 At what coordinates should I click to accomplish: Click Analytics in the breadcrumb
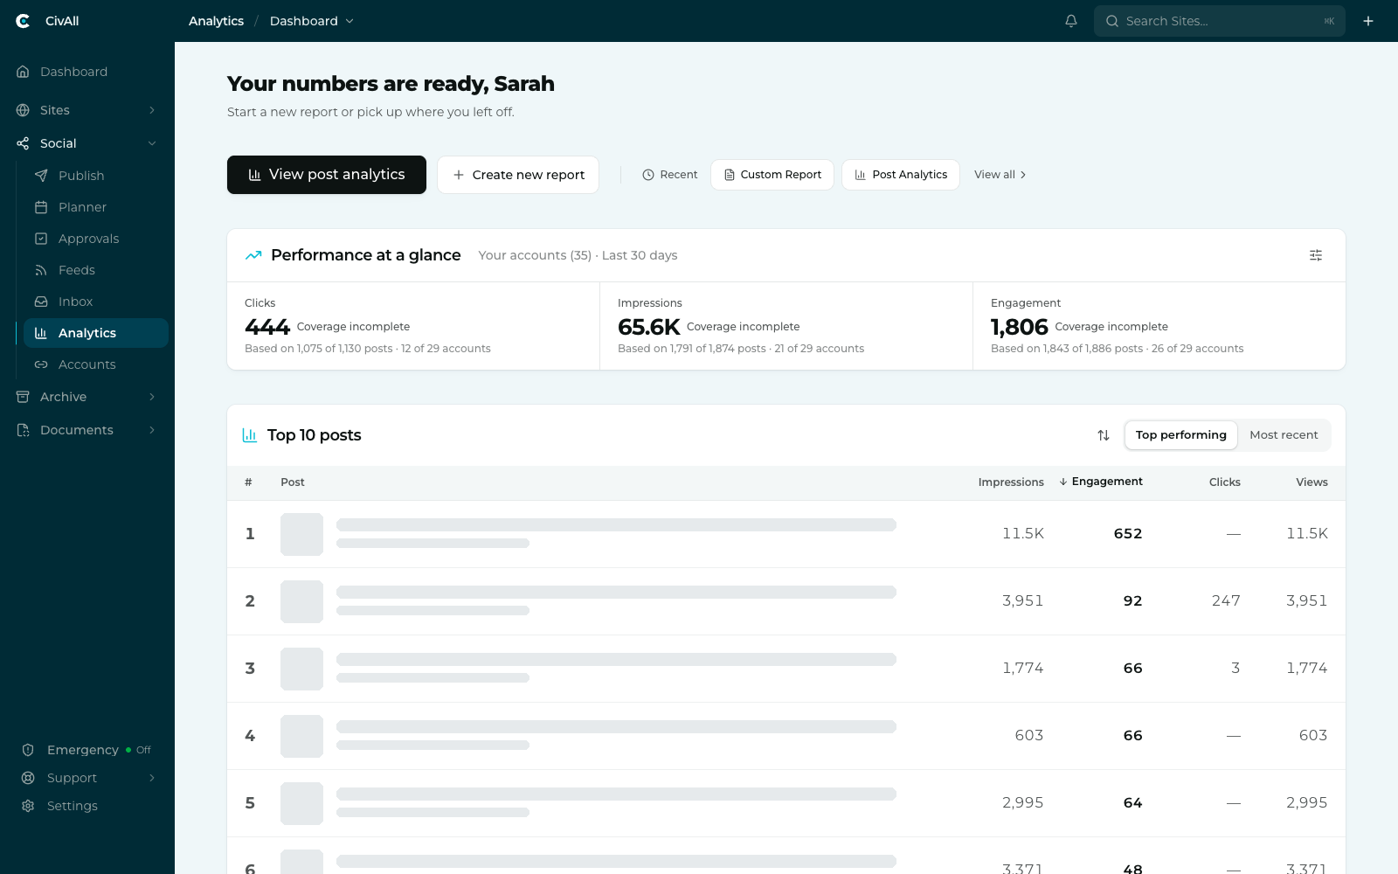216,21
